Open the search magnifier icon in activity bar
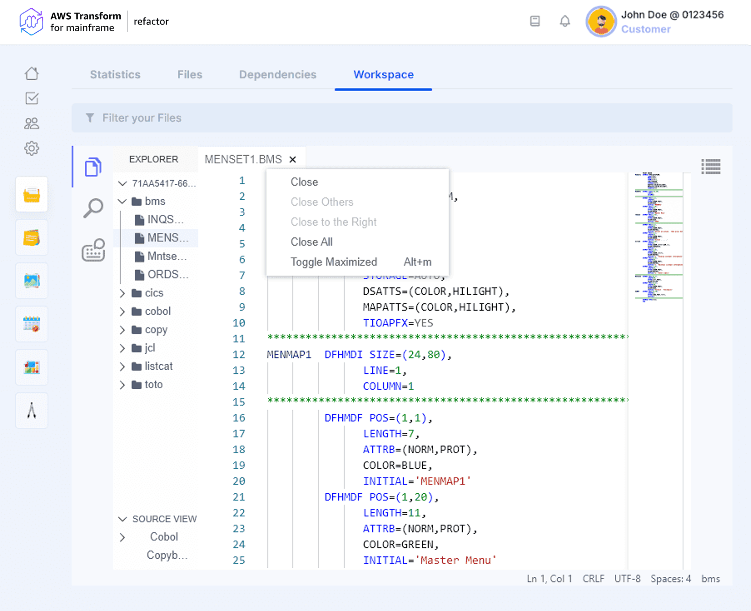Screen dimensions: 751x611 point(93,208)
